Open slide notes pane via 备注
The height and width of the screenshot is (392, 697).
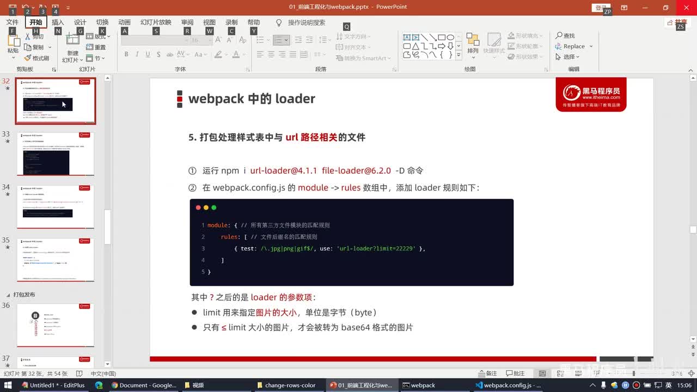(x=487, y=373)
